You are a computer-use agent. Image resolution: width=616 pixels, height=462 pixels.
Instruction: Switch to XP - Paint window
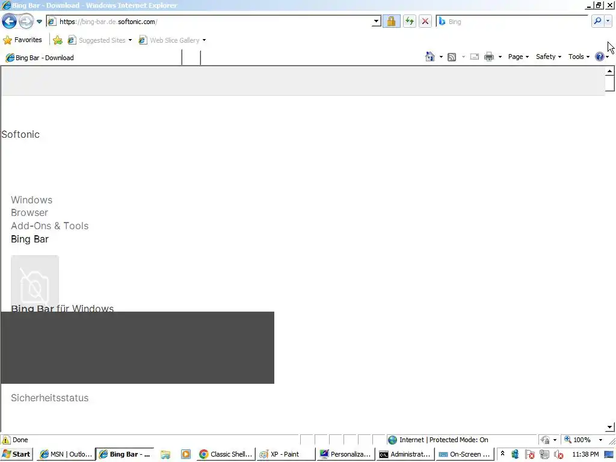coord(286,454)
